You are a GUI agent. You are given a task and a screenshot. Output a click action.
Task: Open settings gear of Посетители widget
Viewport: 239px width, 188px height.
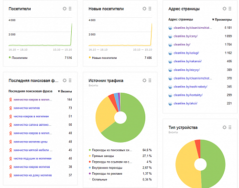65,9
